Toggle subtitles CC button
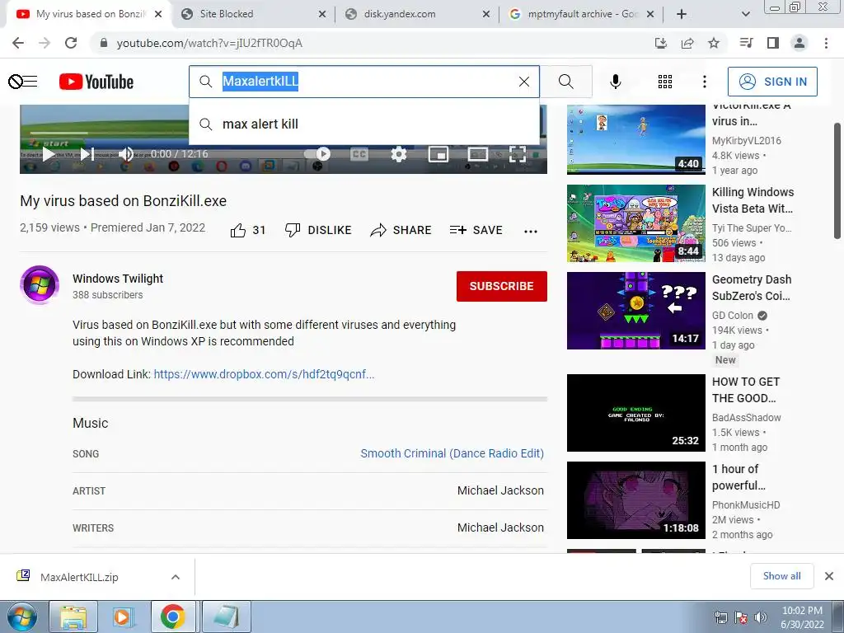 (x=359, y=154)
